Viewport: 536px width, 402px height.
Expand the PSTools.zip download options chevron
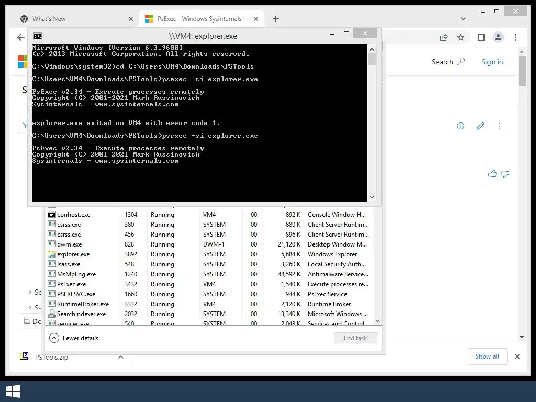[121, 357]
